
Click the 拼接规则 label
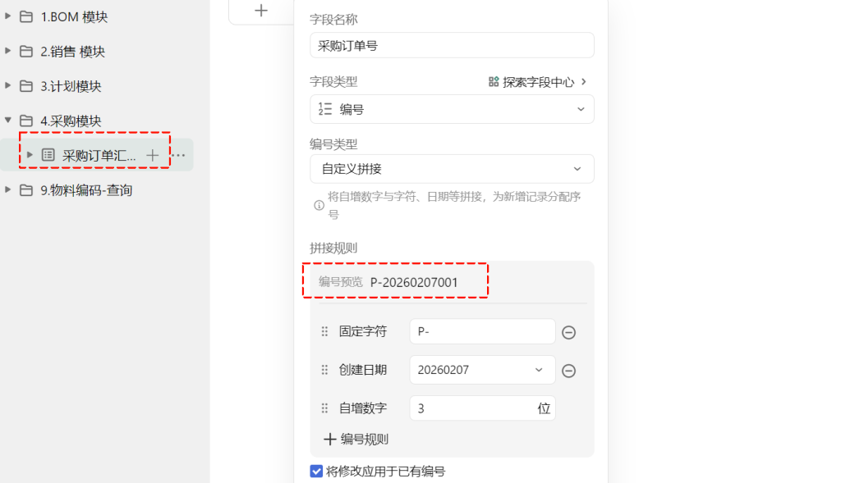pyautogui.click(x=333, y=248)
